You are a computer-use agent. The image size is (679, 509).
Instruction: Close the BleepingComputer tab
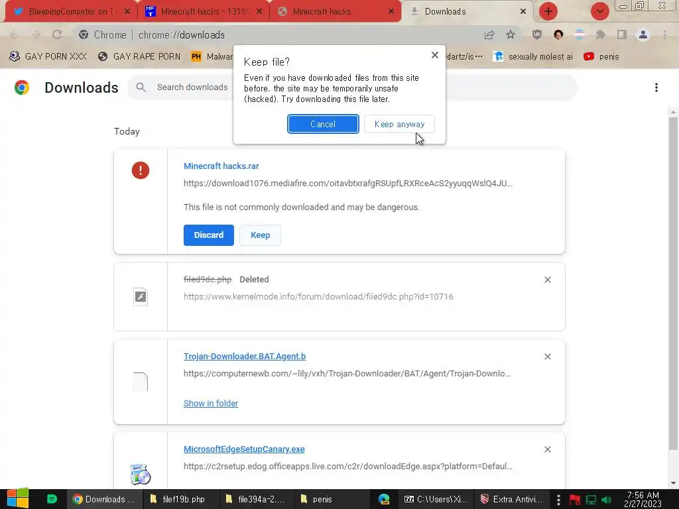(127, 12)
